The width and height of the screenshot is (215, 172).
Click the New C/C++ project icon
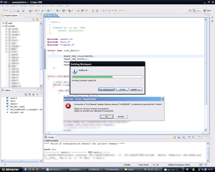tap(30, 10)
